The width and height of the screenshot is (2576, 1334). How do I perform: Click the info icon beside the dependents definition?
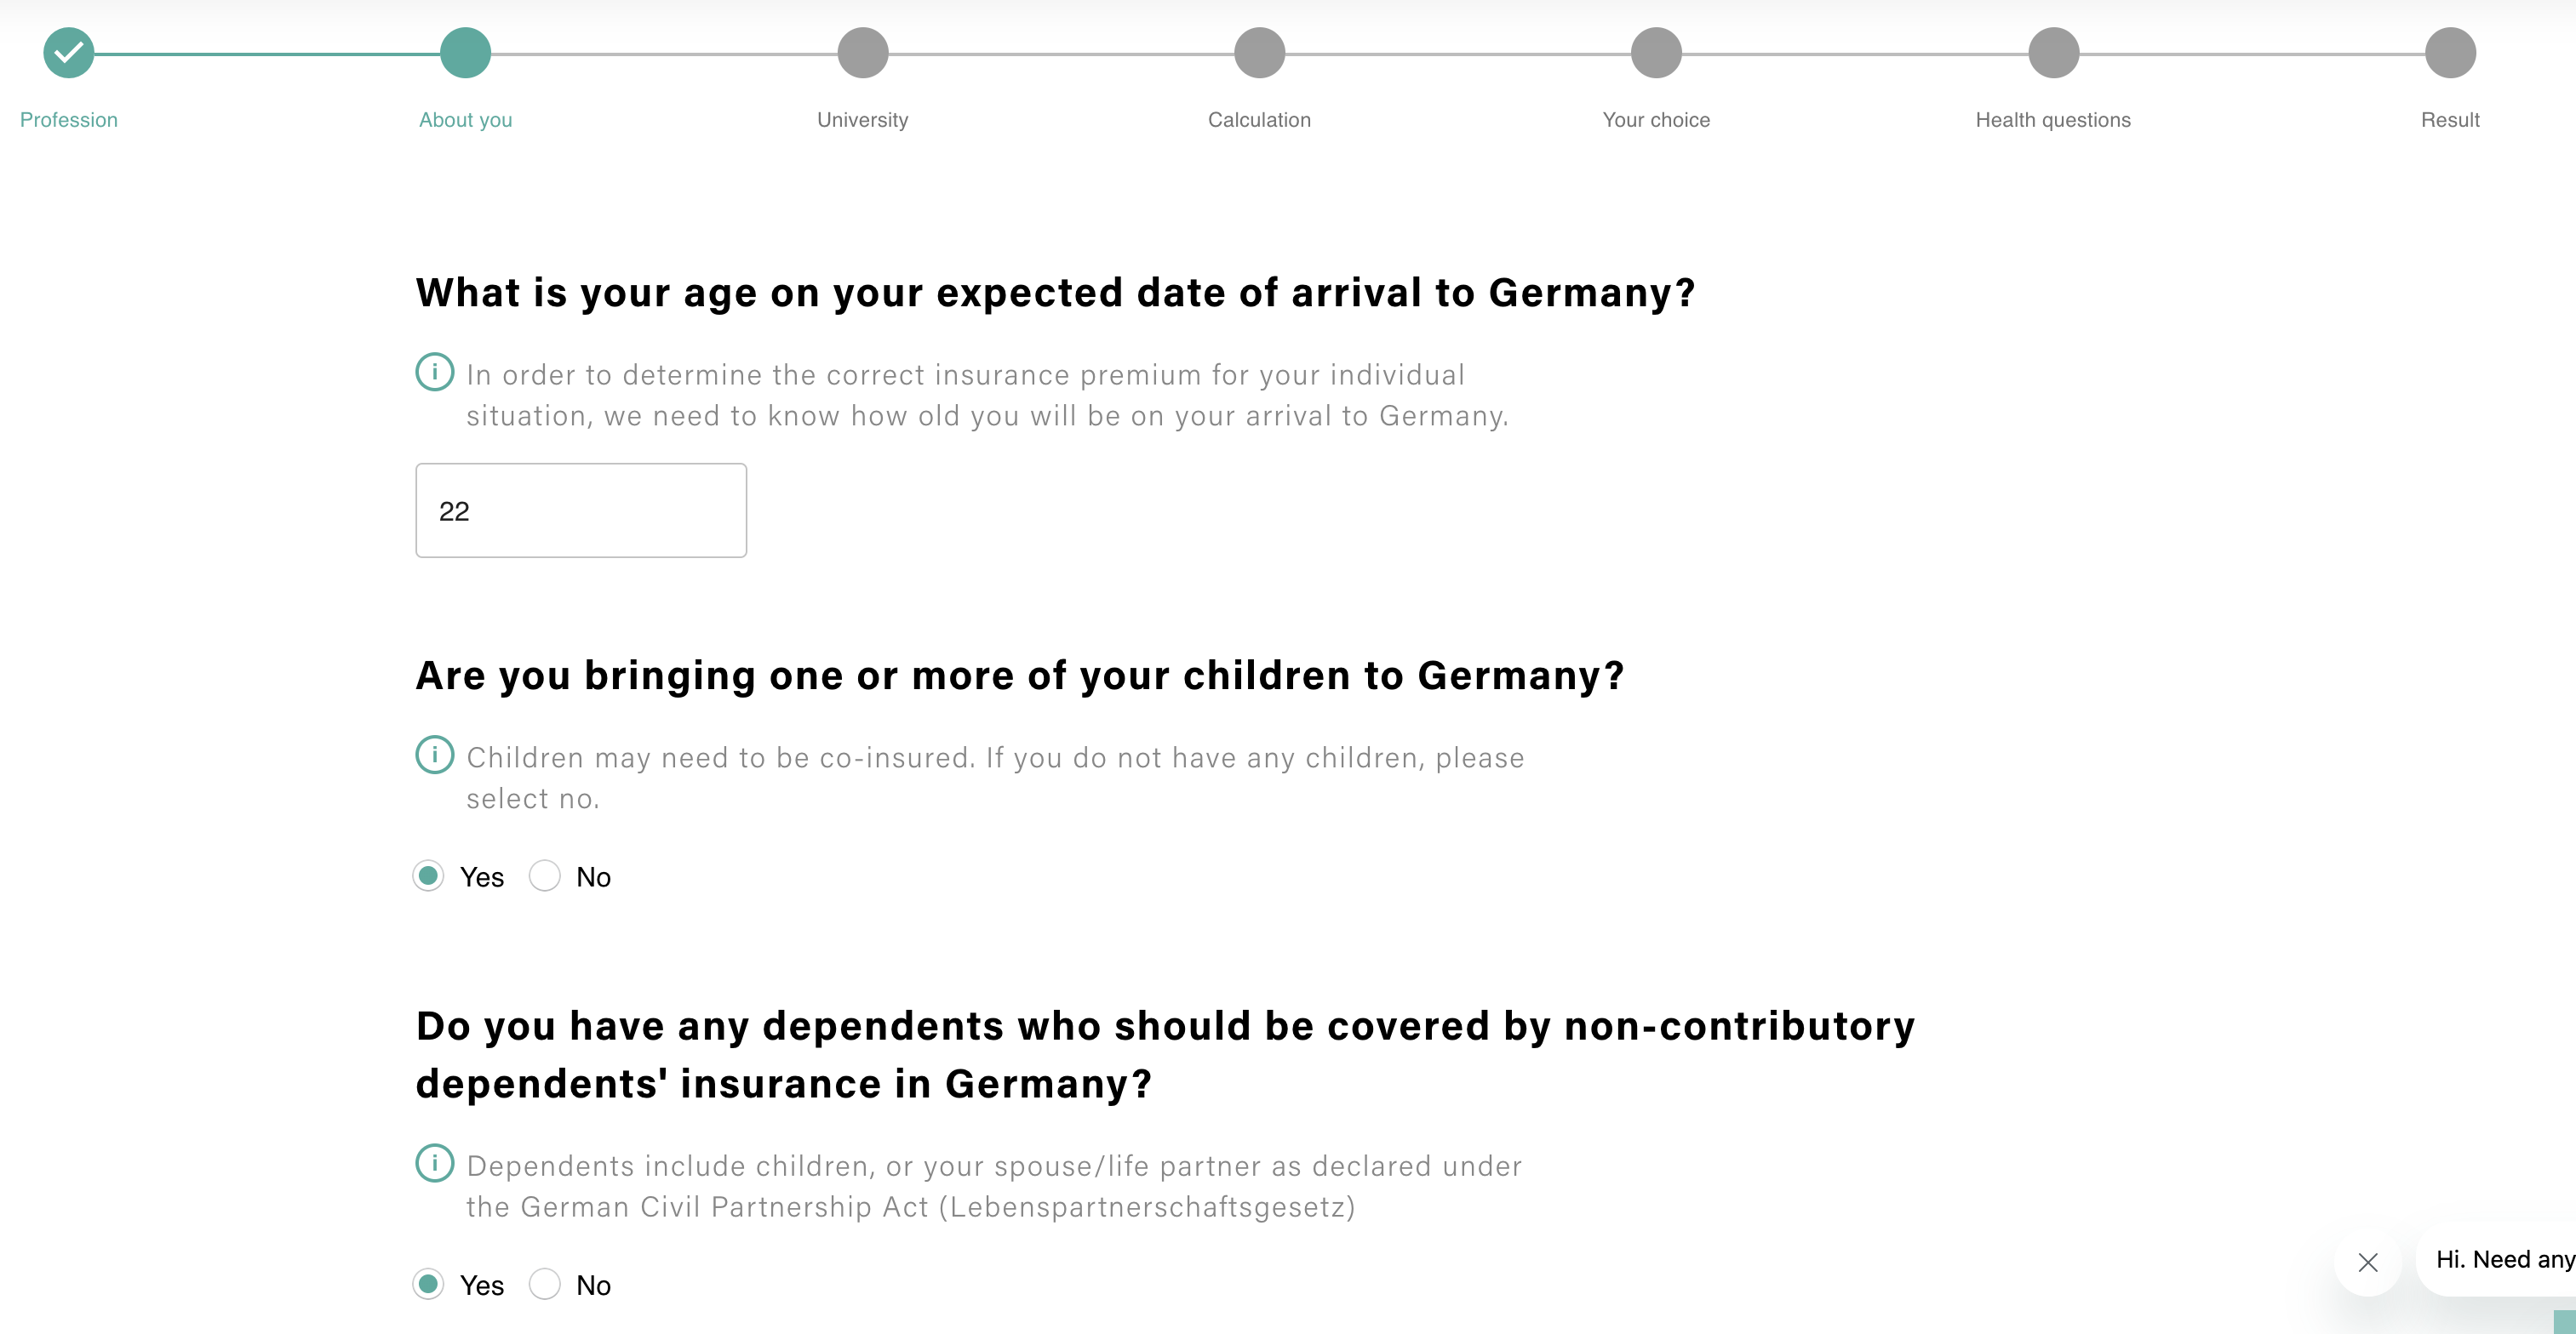click(x=434, y=1163)
